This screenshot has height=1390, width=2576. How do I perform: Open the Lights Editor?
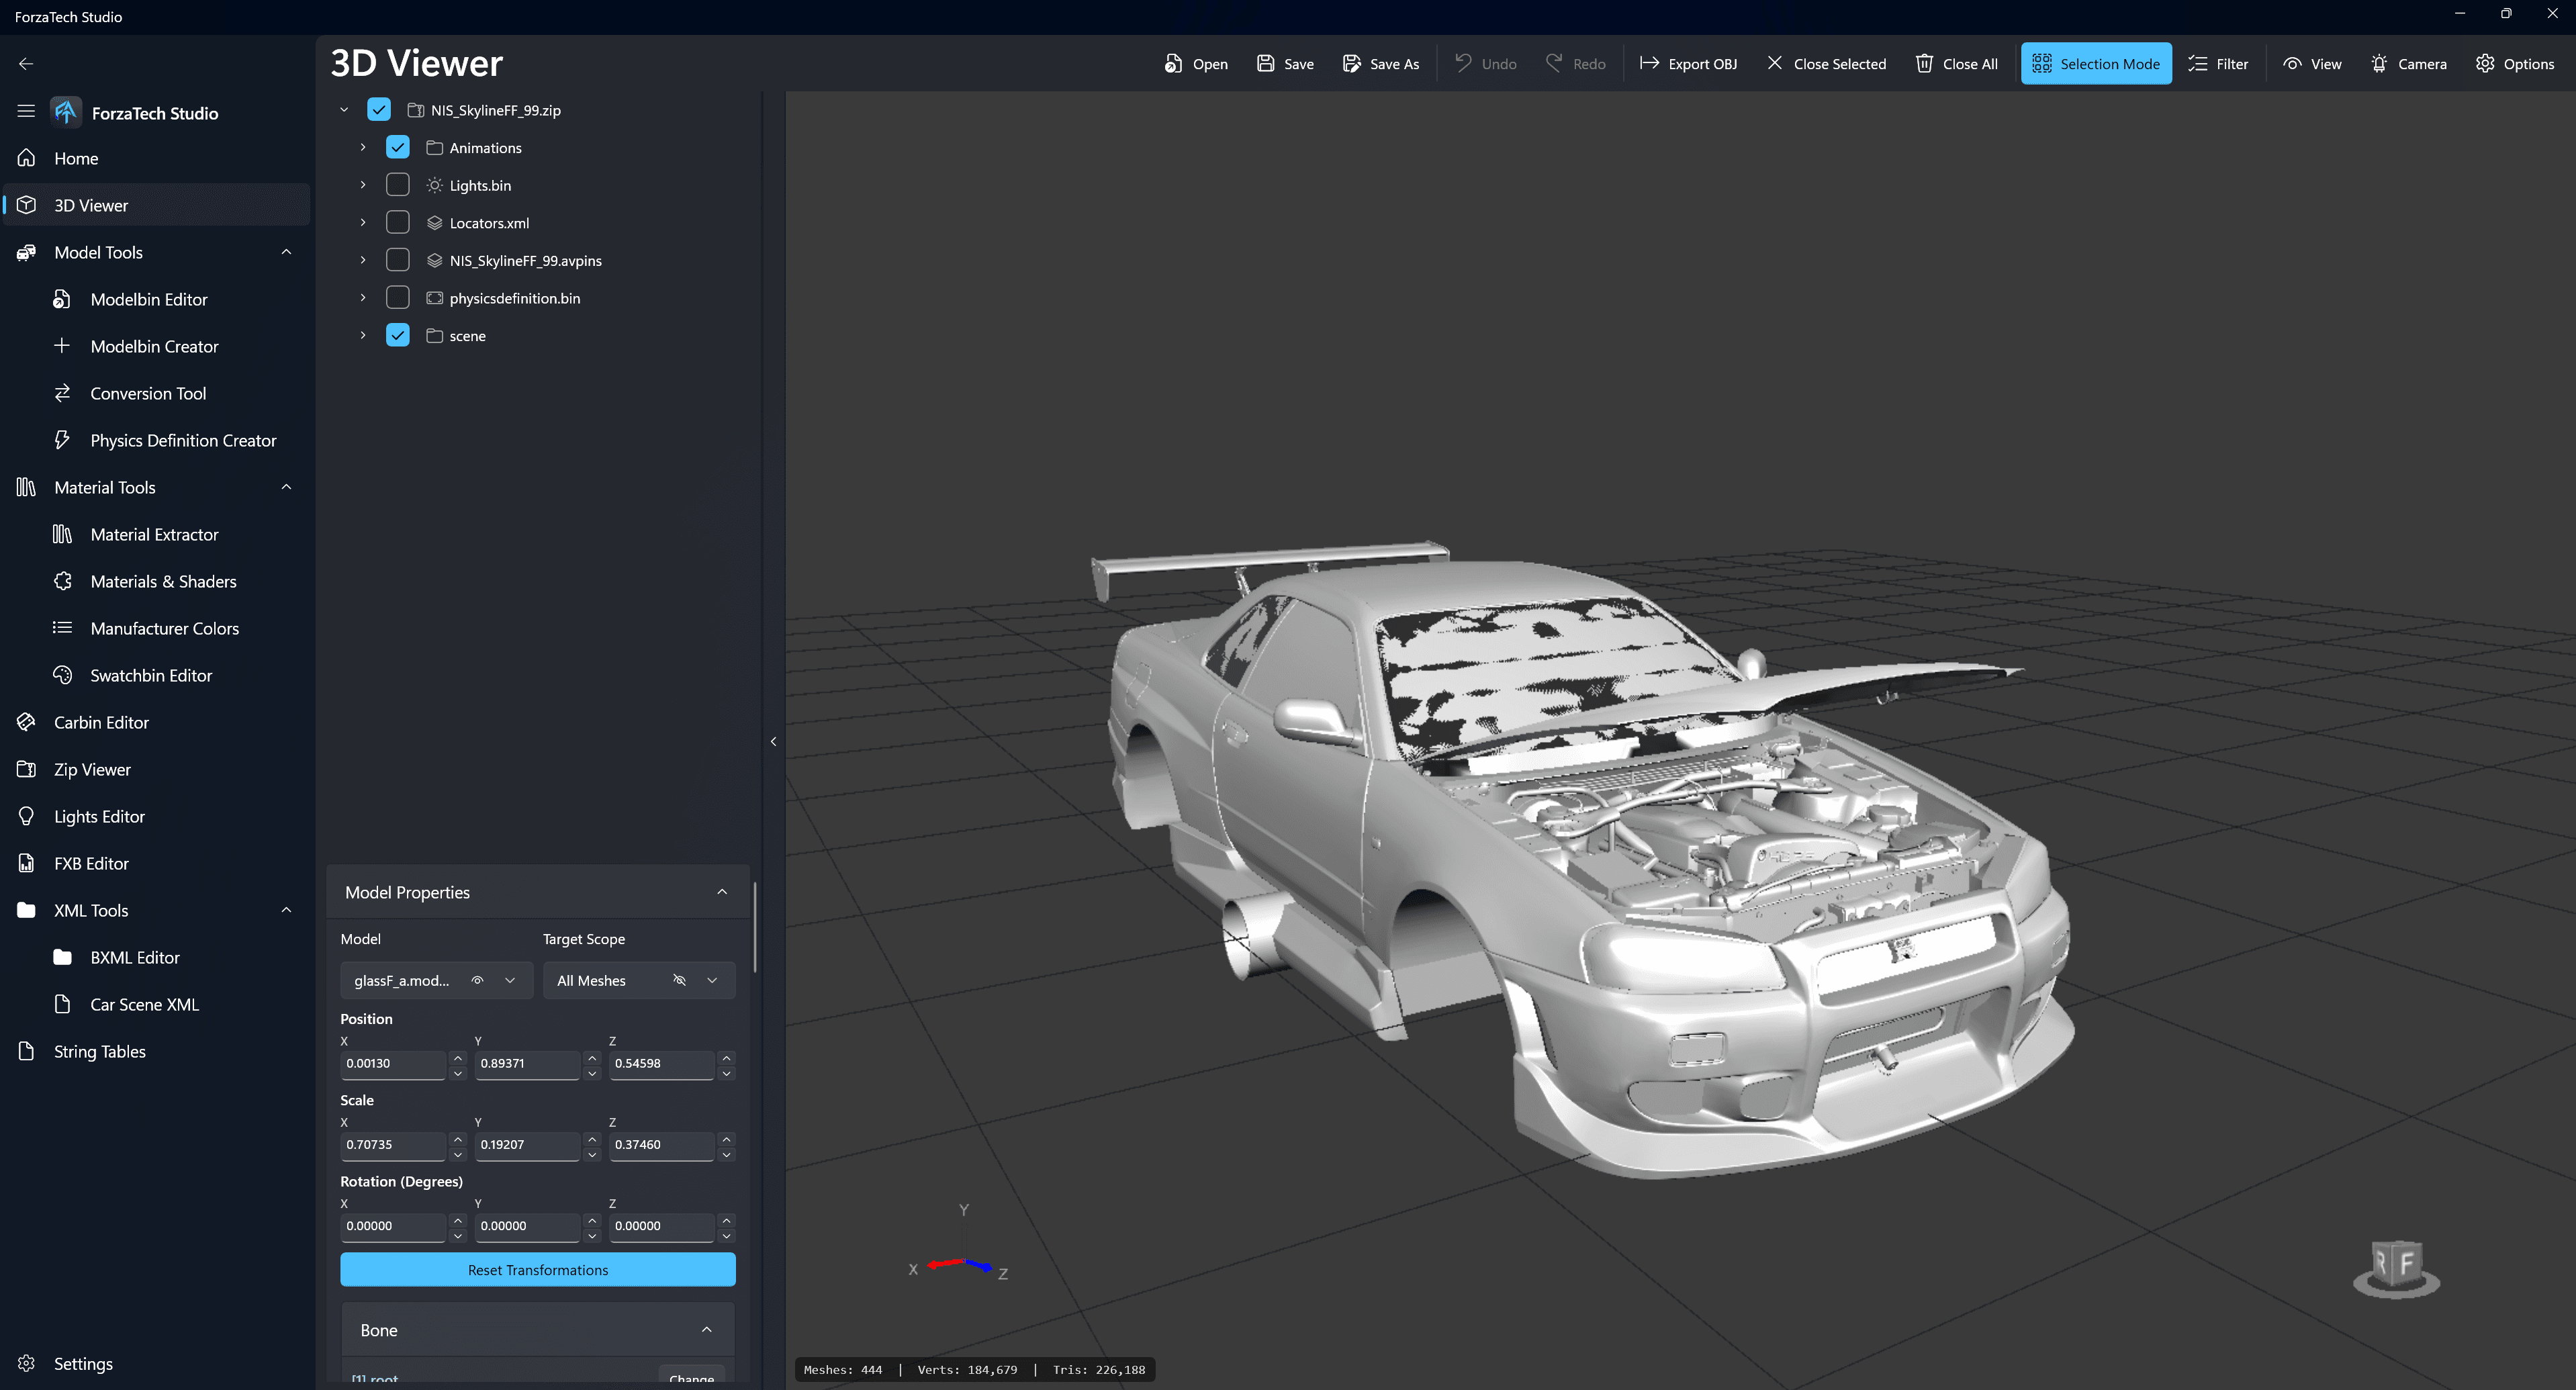tap(156, 816)
